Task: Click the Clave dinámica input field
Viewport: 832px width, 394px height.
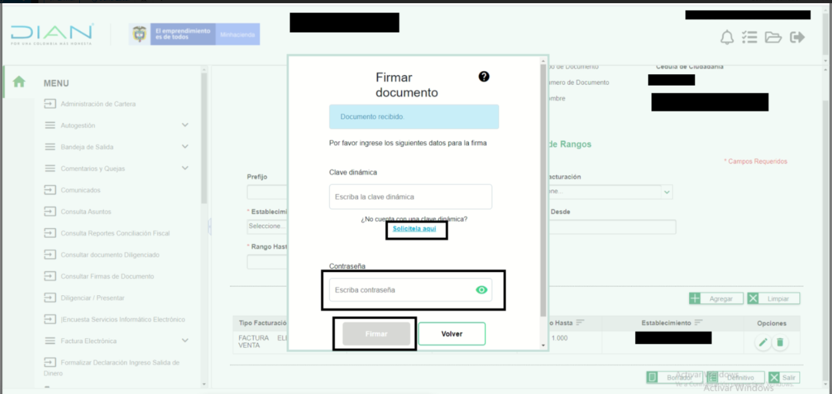Action: tap(410, 197)
